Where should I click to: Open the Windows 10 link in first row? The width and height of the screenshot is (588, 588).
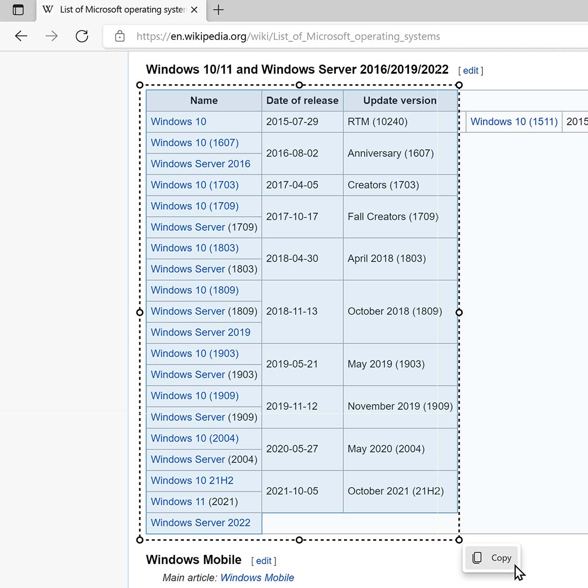[x=179, y=121]
